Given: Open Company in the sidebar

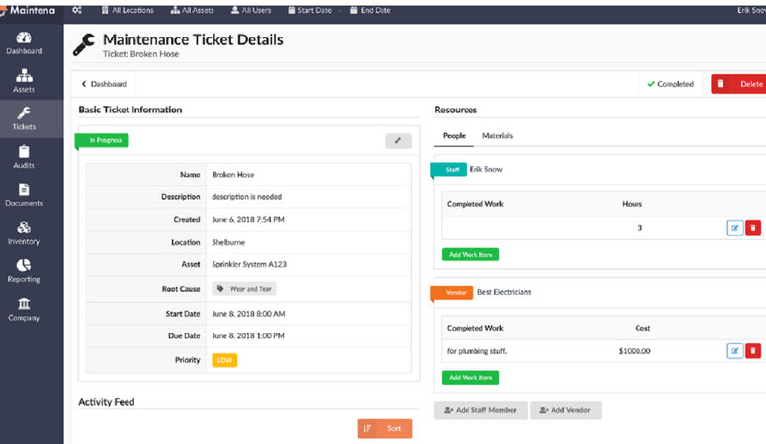Looking at the screenshot, I should [24, 309].
